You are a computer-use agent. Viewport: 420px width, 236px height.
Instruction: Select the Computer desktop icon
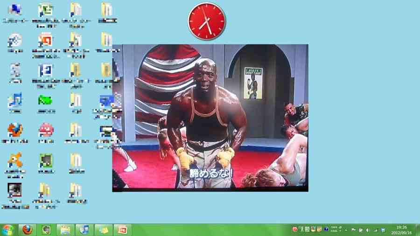tap(15, 10)
